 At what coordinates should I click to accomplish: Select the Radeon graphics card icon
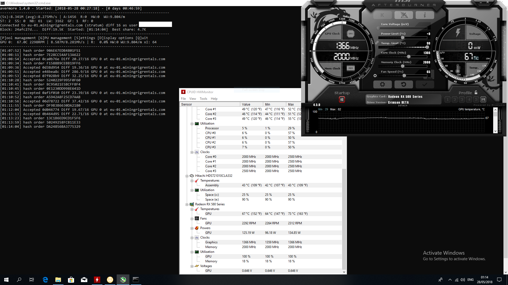point(192,204)
